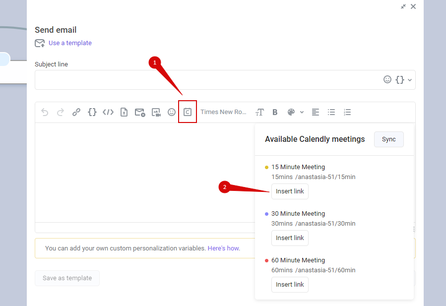Click the /anastasia-51/30min path text
Viewport: 446px width, 306px height.
point(325,224)
